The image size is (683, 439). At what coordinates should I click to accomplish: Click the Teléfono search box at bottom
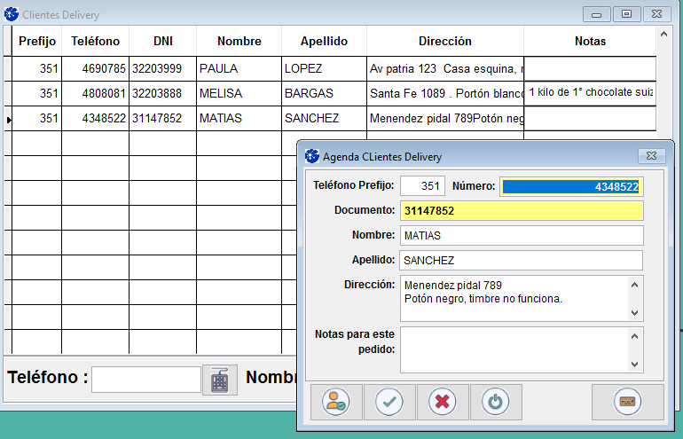click(x=146, y=379)
